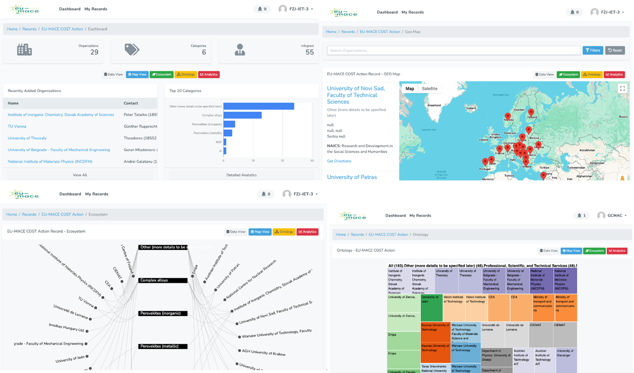Open My Records in the Dashboard panel
Image resolution: width=634 pixels, height=373 pixels.
click(x=96, y=9)
